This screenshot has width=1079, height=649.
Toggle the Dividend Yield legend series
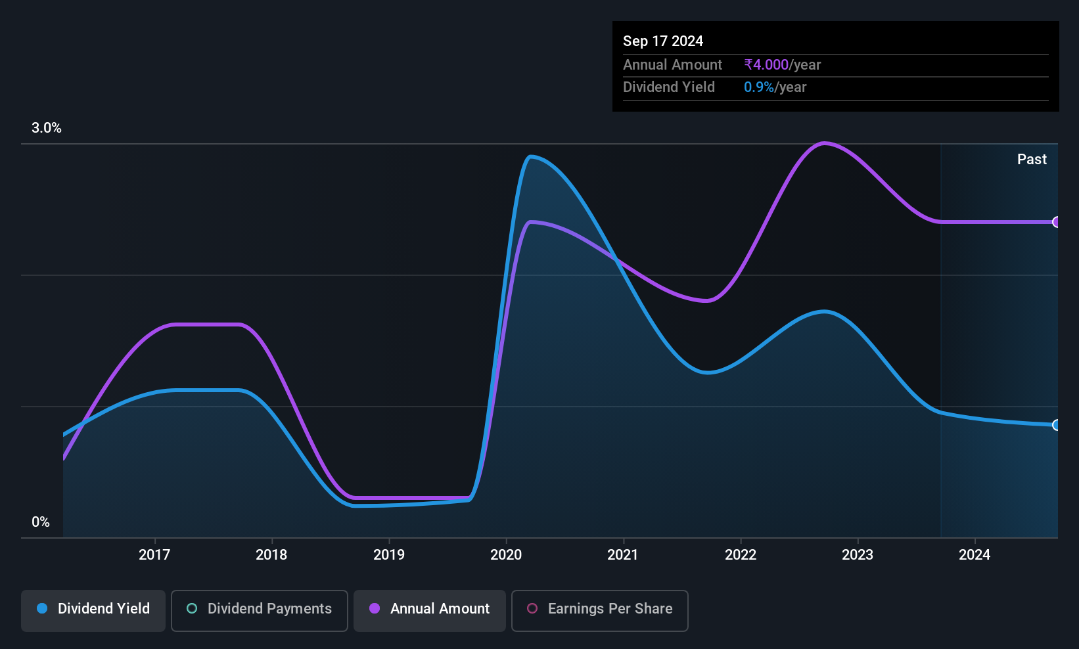pyautogui.click(x=93, y=609)
